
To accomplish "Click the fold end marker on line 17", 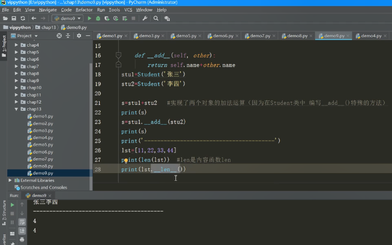I will pyautogui.click(x=118, y=65).
